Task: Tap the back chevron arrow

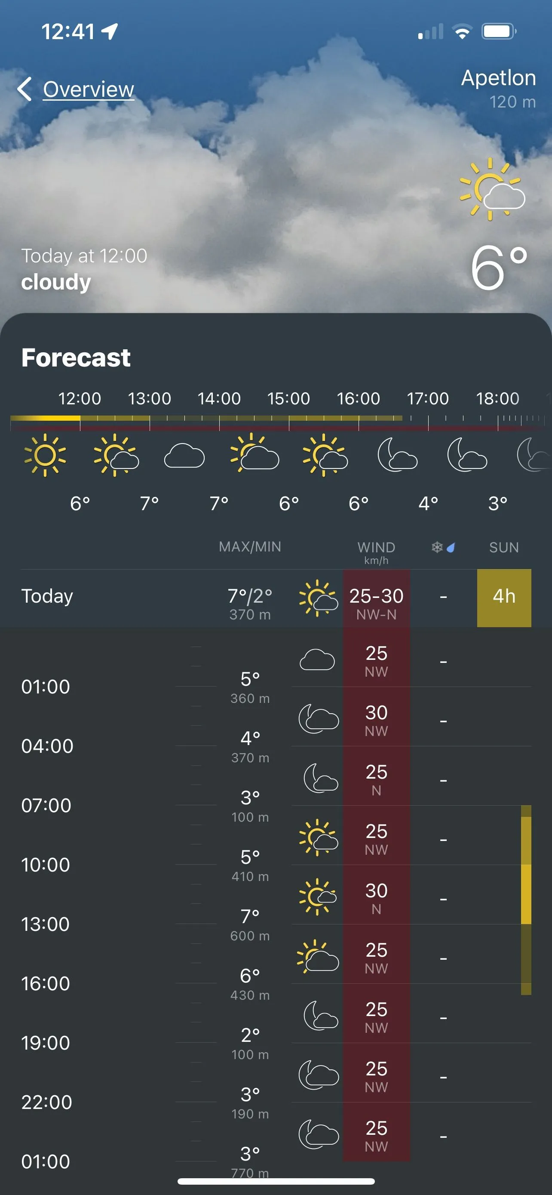Action: [x=25, y=89]
